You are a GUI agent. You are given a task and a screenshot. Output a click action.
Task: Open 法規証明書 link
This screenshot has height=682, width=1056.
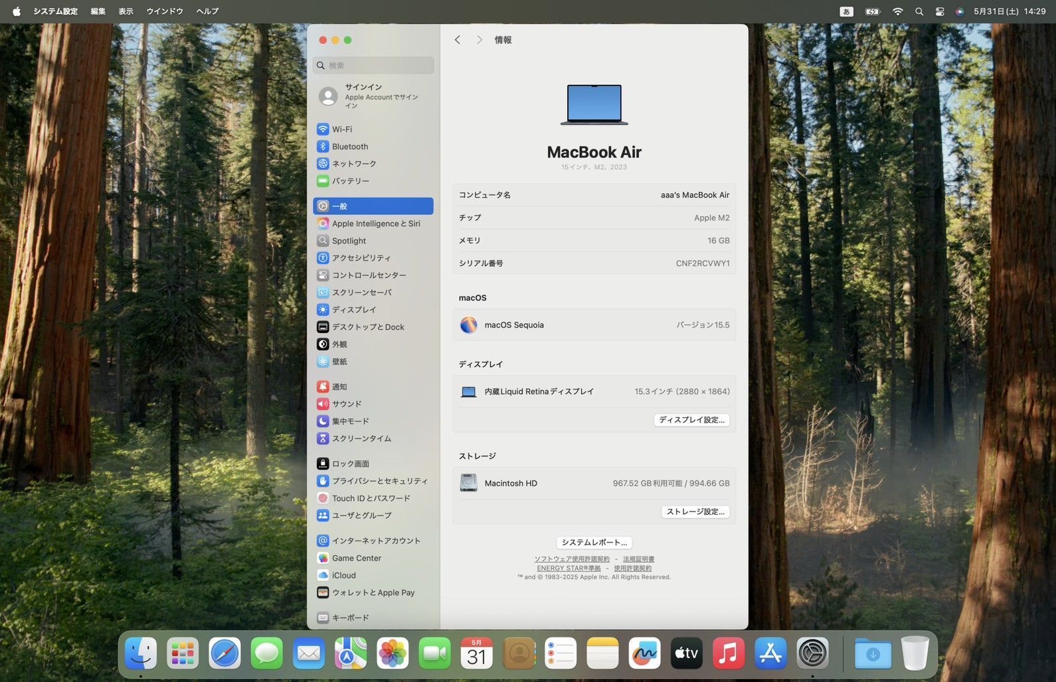638,559
